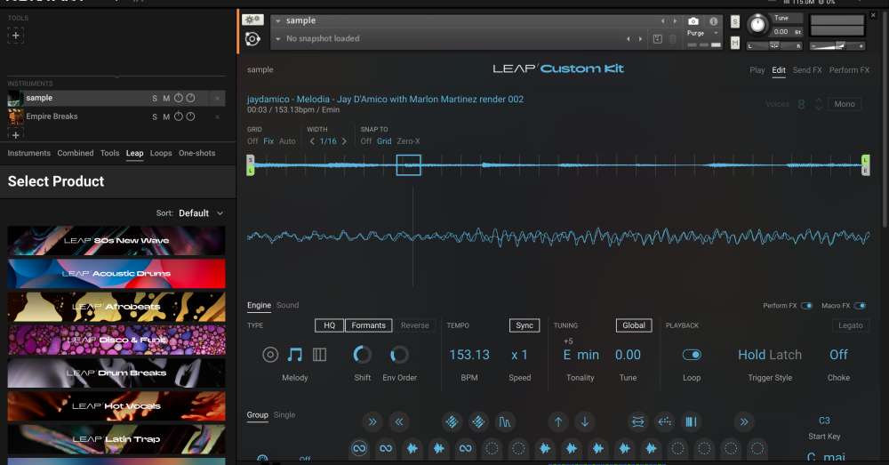Image resolution: width=889 pixels, height=465 pixels.
Task: Click the up arrow pad tool
Action: [x=558, y=422]
